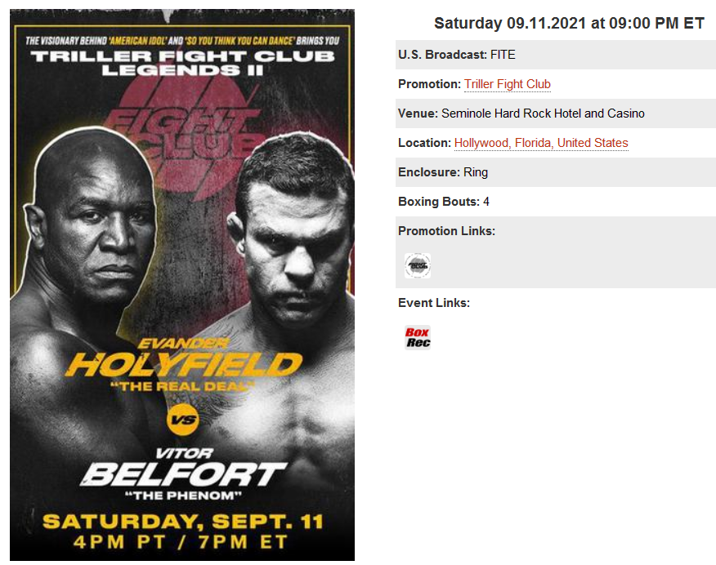Click the Saturday, Sept. 11 poster text

pyautogui.click(x=183, y=522)
